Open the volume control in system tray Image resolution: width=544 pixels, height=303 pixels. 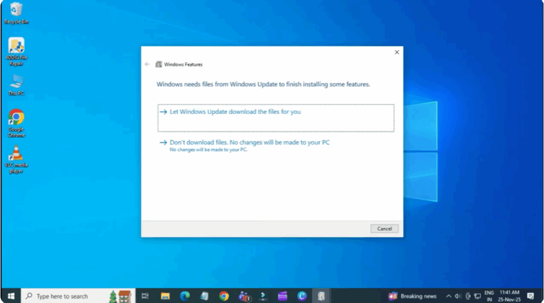coord(458,296)
